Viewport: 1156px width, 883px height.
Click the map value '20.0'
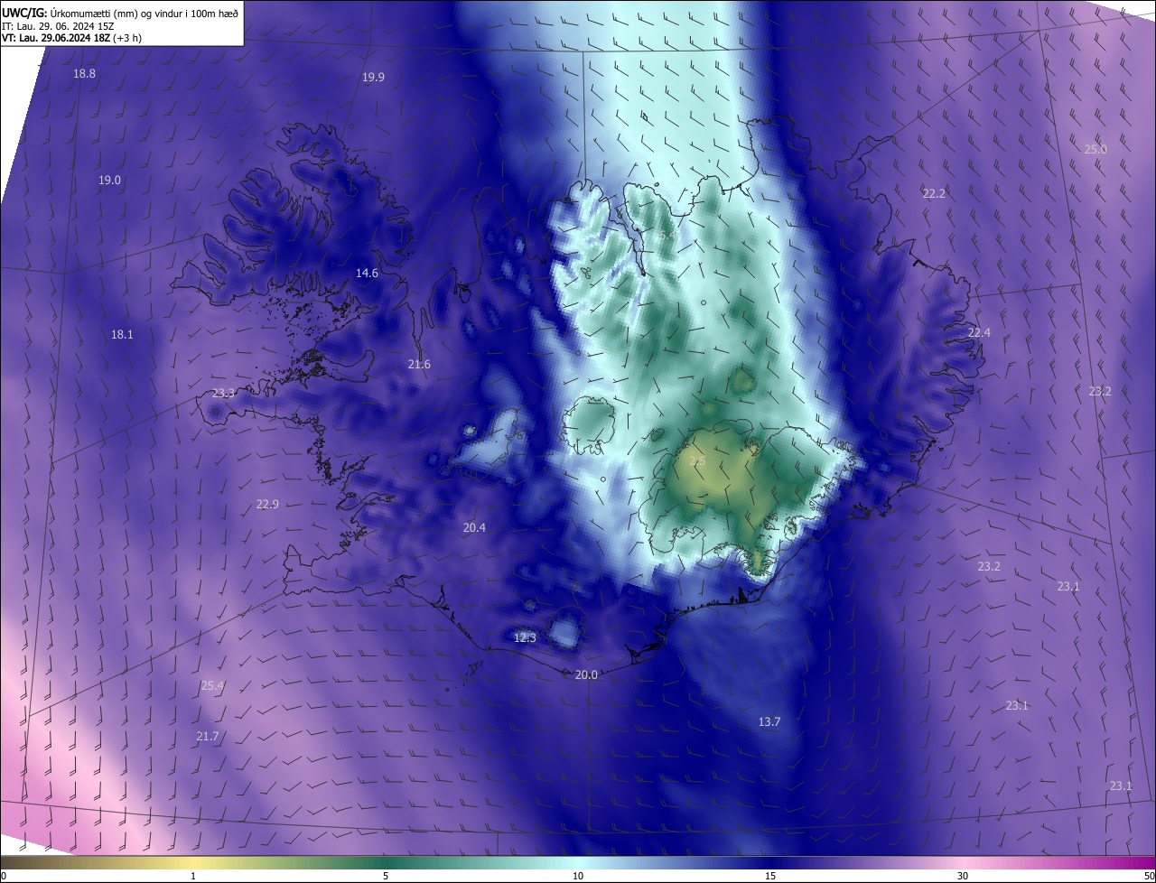coord(586,675)
